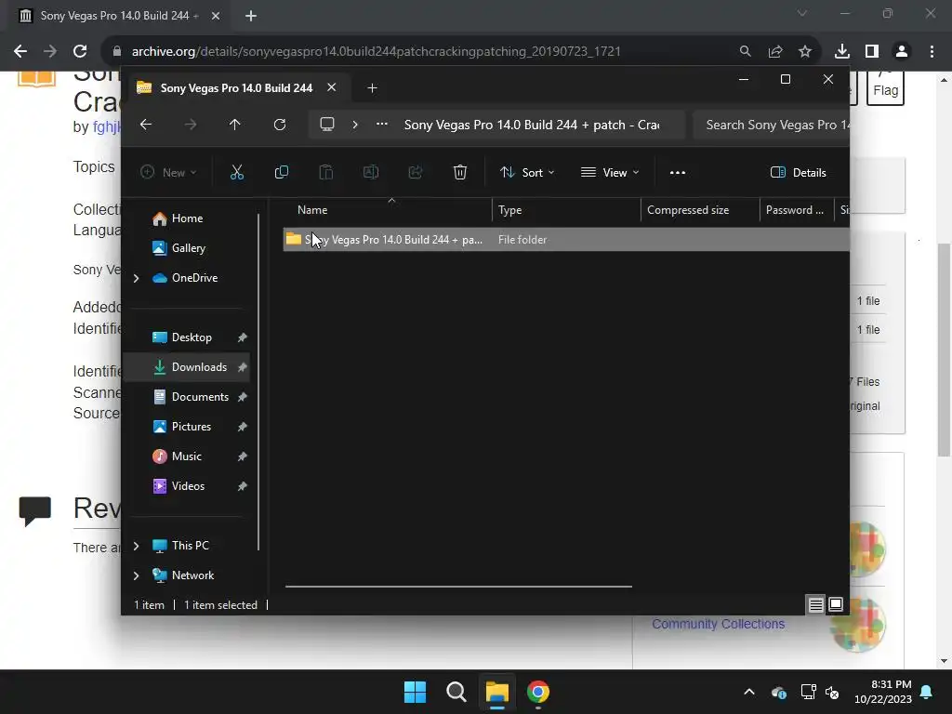Open Pictures in navigation pane
Screen dimensions: 952x714
pos(188,427)
